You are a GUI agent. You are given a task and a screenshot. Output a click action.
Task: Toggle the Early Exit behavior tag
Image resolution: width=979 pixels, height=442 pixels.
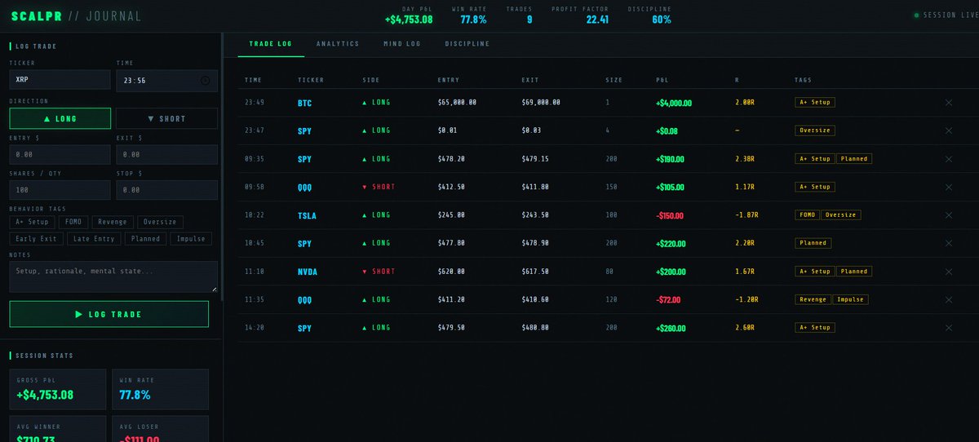(37, 239)
